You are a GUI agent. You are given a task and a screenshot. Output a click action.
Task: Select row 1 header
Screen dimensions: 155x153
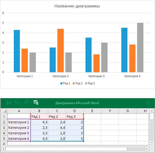(x=4, y=116)
